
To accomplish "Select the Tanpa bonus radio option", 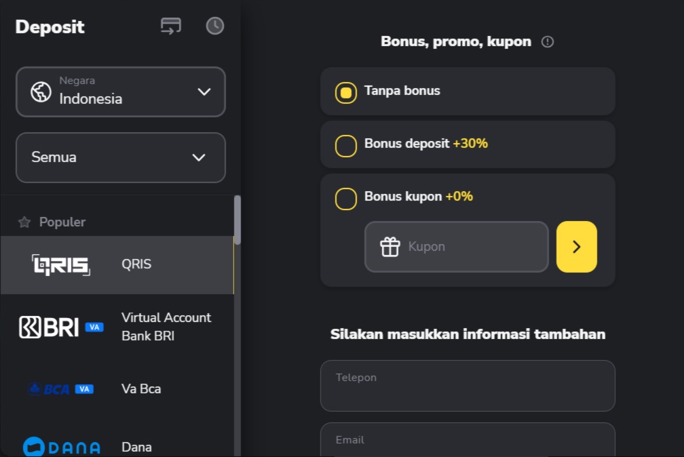I will click(346, 92).
